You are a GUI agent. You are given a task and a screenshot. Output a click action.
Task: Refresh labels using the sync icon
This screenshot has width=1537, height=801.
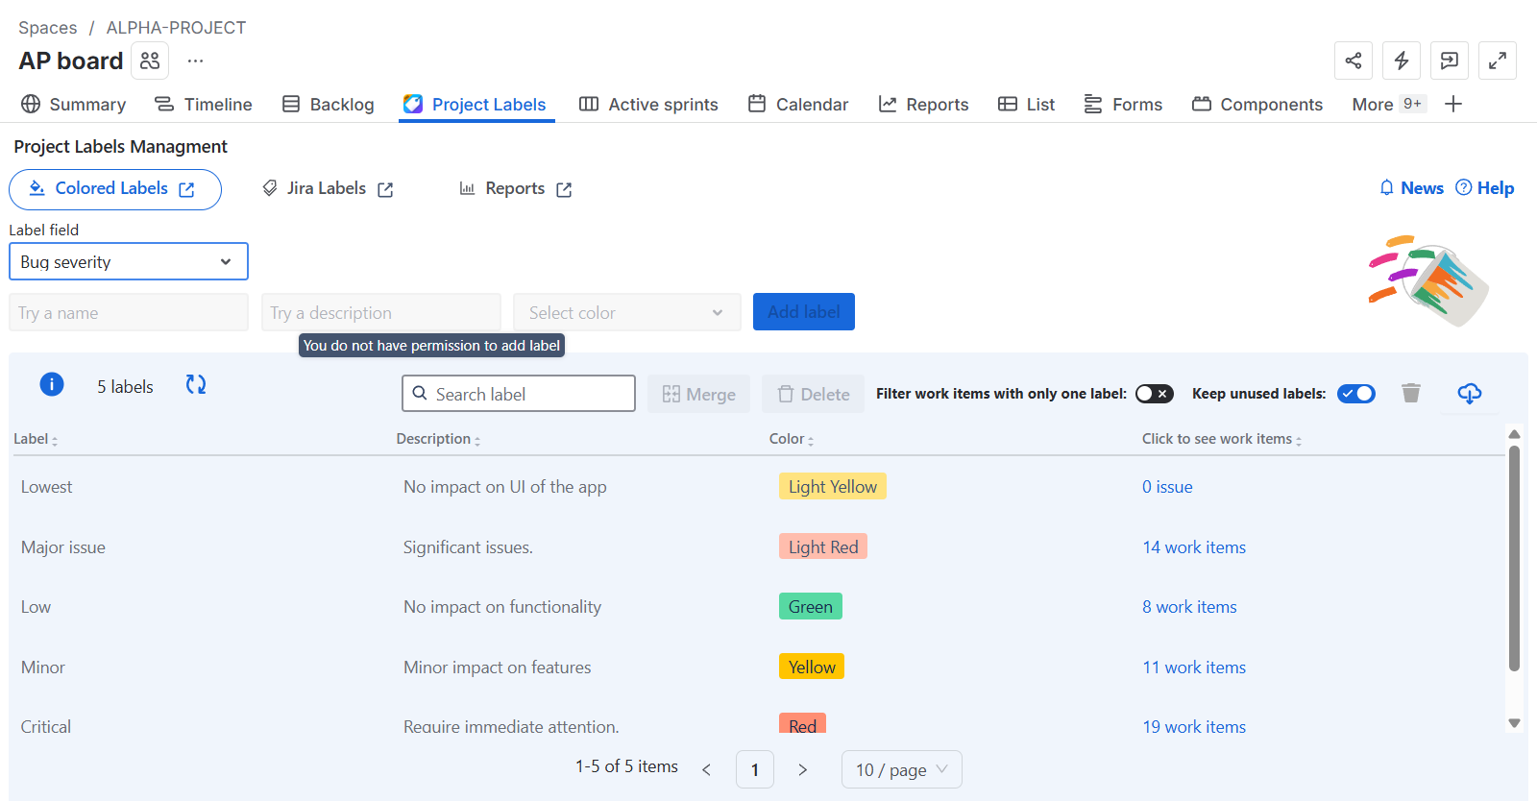coord(196,385)
